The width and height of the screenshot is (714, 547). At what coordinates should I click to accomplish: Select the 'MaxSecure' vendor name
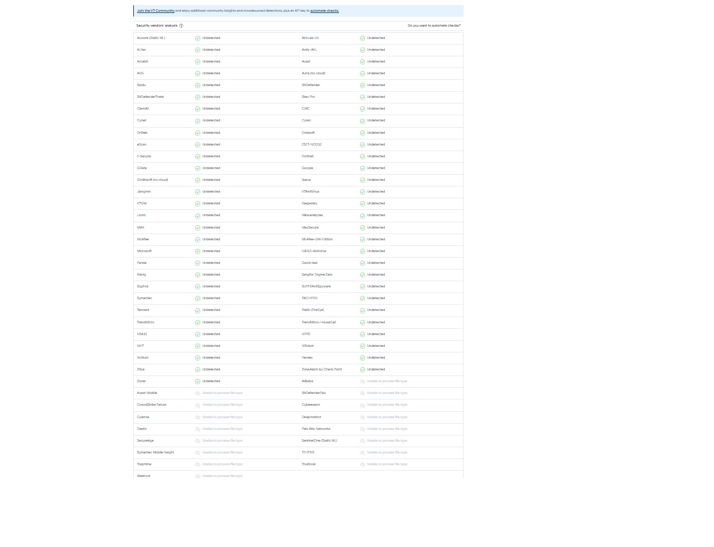tap(310, 227)
